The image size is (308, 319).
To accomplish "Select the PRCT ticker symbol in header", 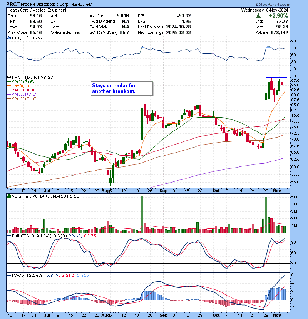I will [x=13, y=4].
